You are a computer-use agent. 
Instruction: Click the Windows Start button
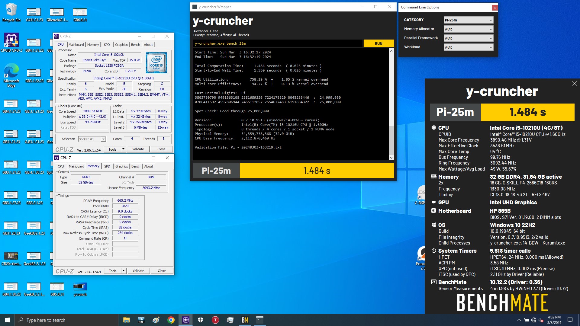[x=7, y=320]
